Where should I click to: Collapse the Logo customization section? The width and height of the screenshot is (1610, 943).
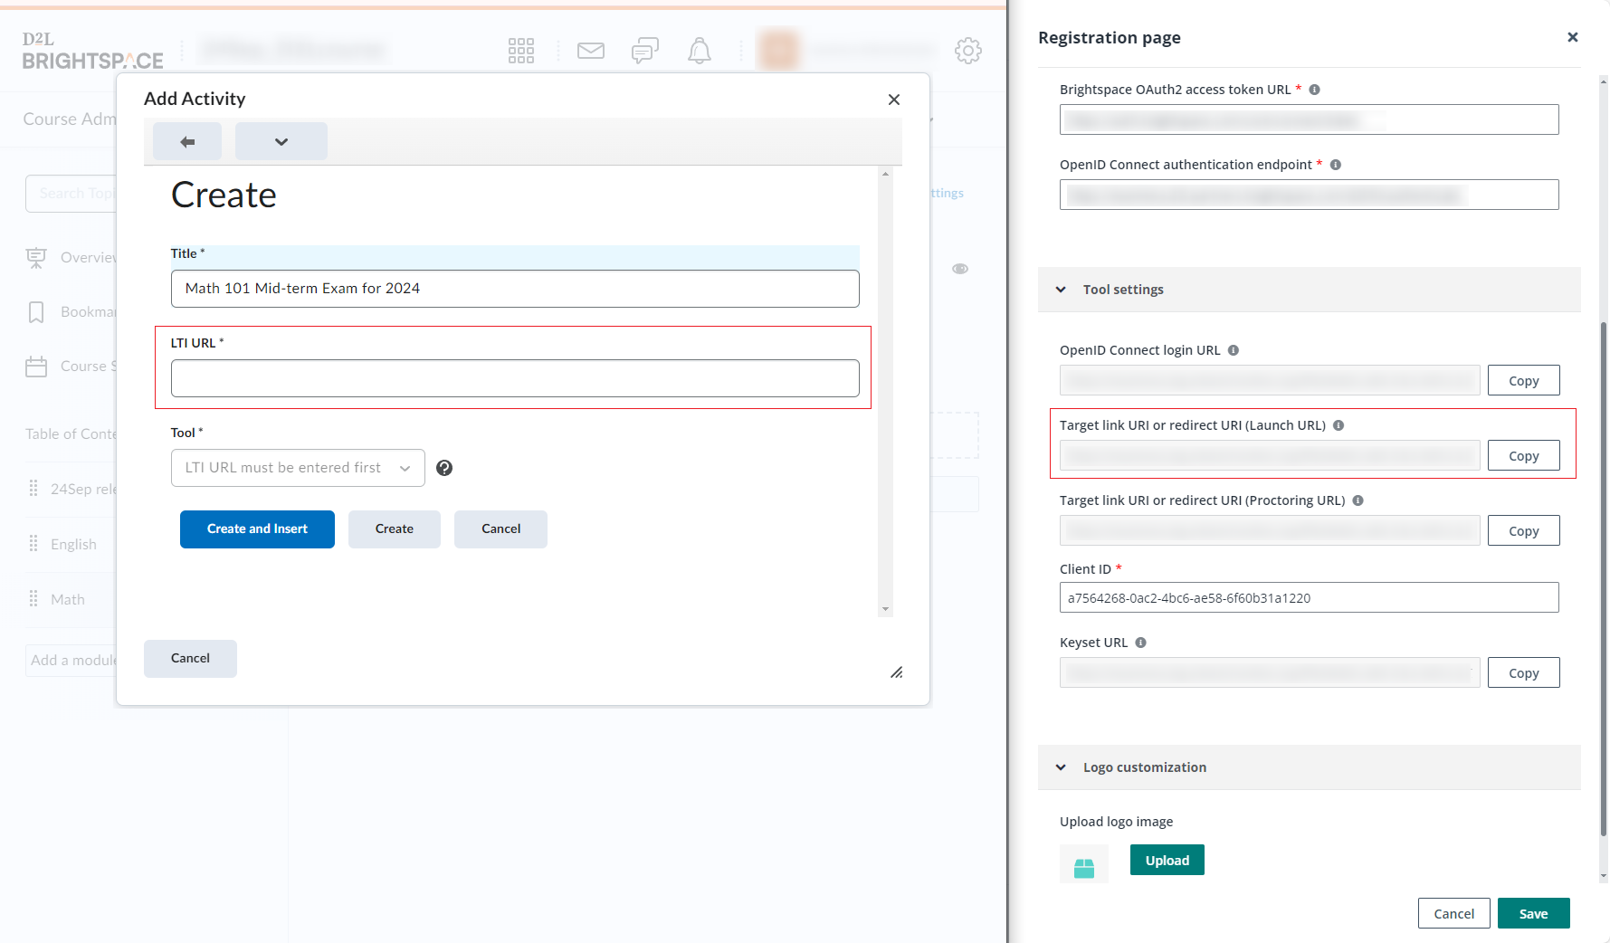1061,767
